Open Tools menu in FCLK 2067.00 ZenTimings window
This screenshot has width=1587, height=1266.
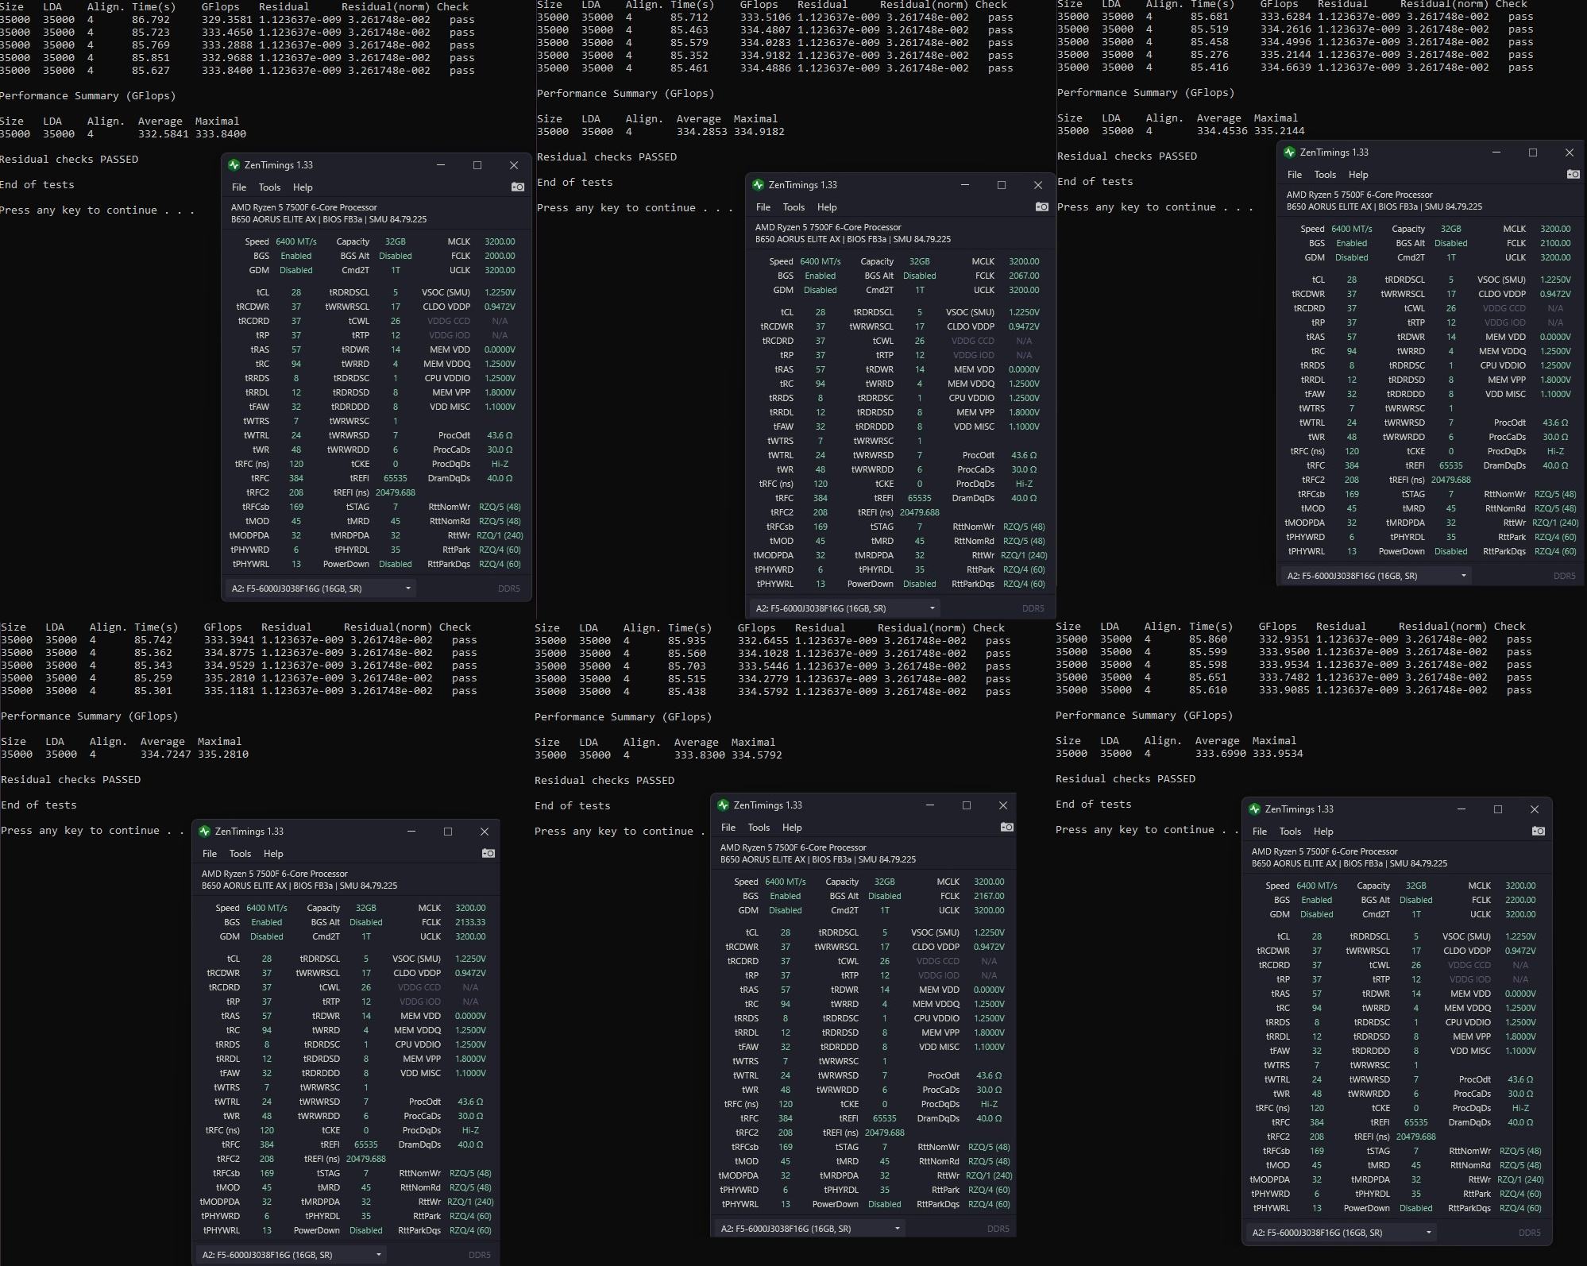pyautogui.click(x=793, y=207)
